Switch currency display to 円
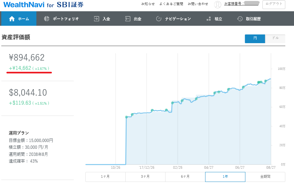 click(x=255, y=39)
